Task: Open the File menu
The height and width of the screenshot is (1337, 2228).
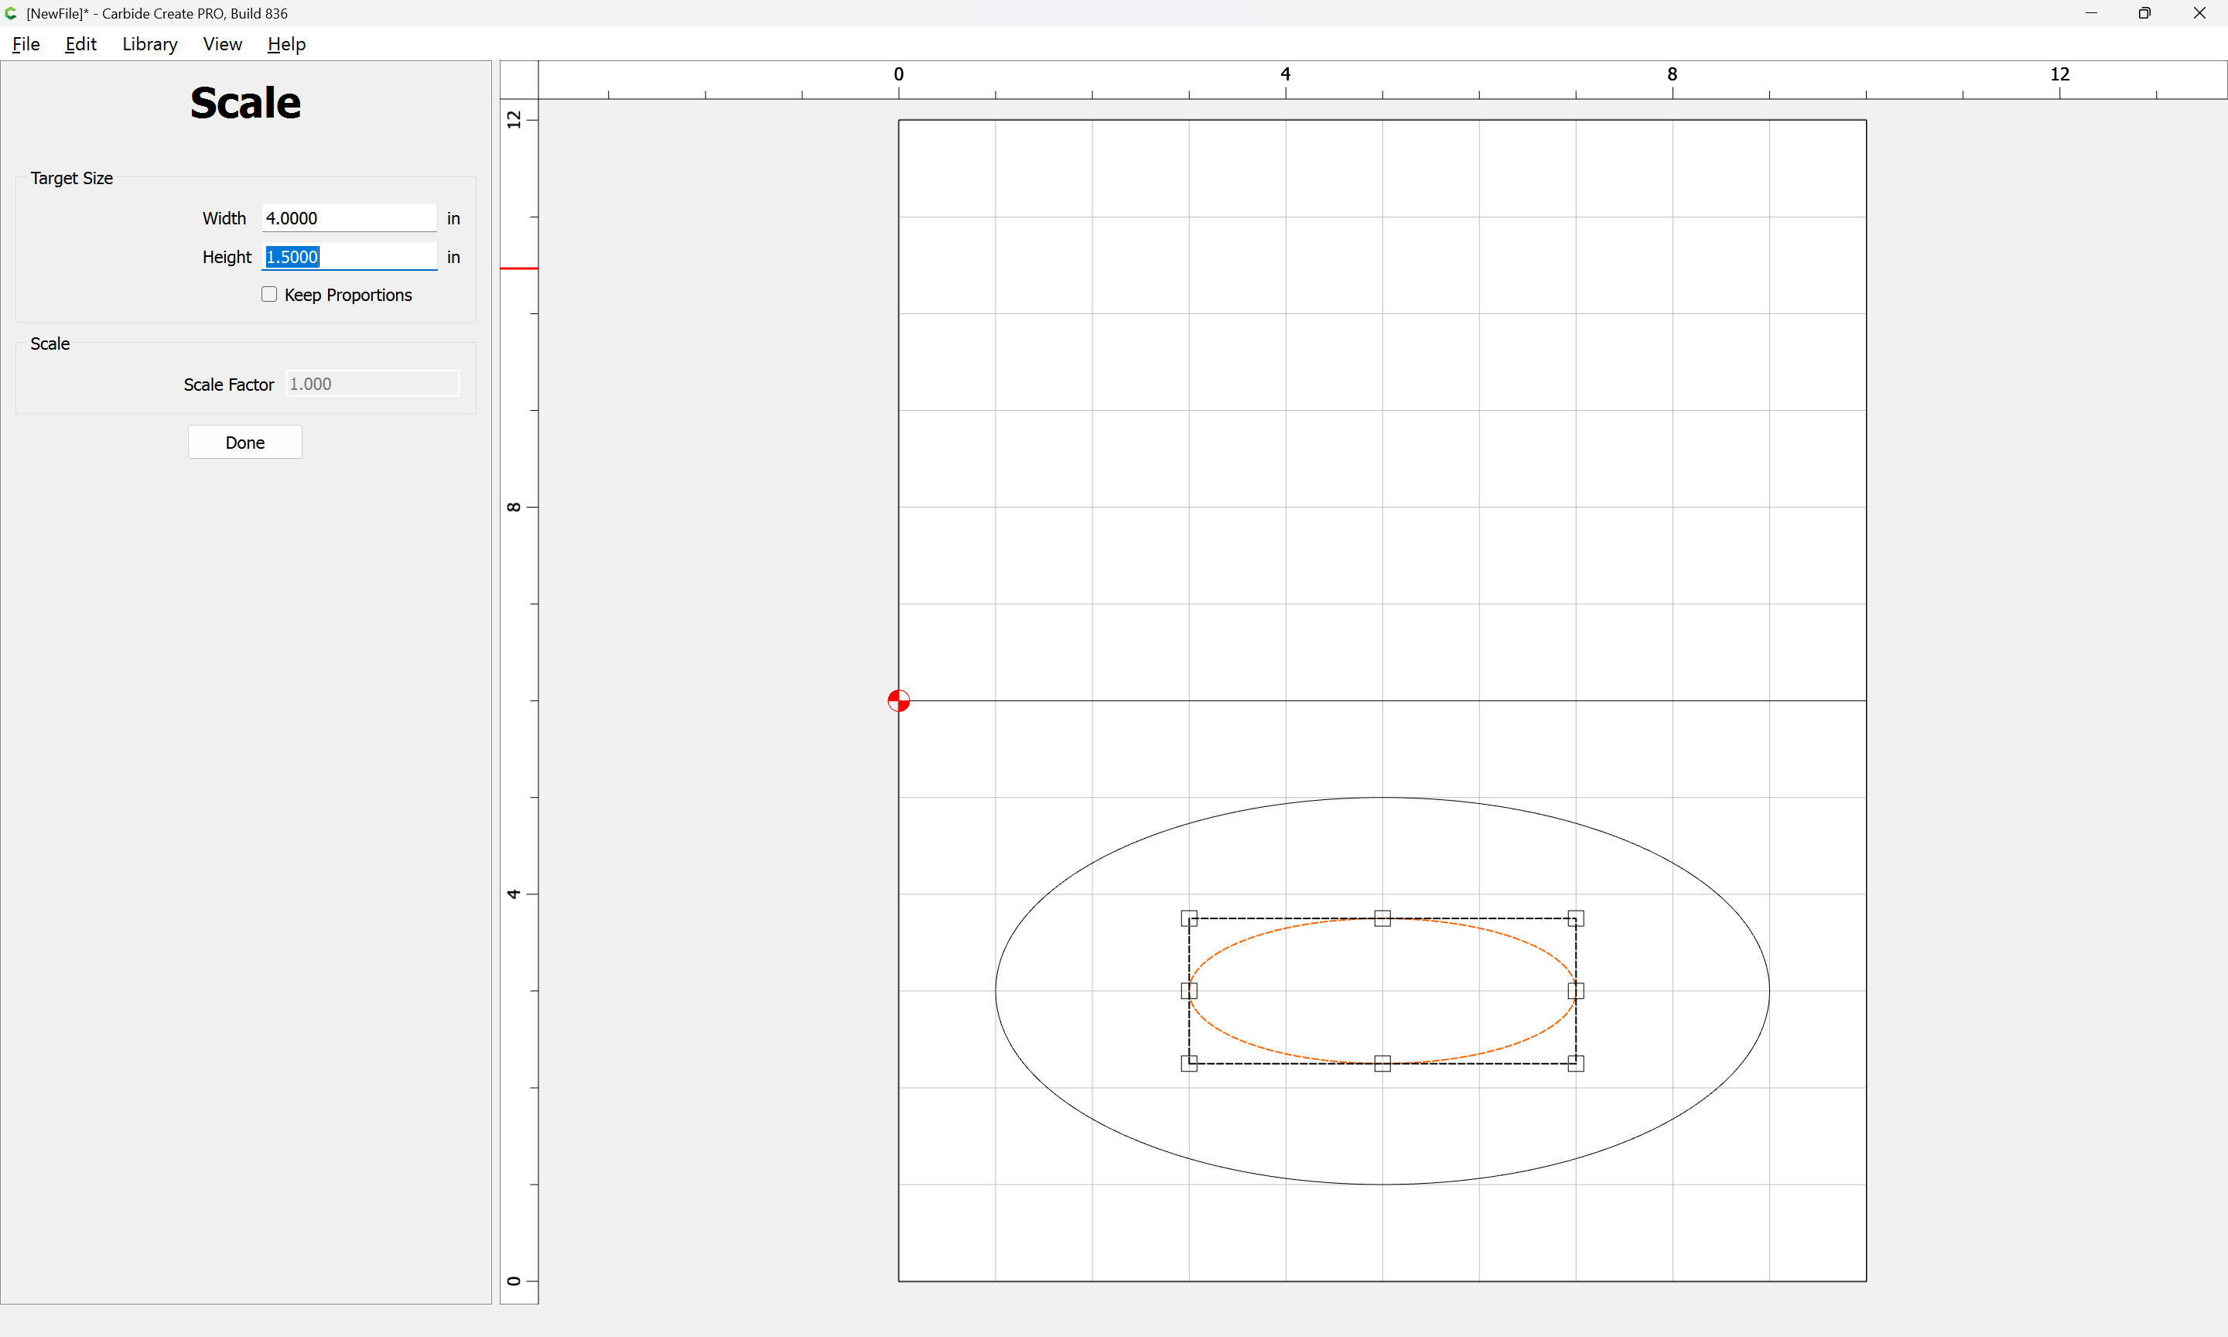Action: click(26, 44)
